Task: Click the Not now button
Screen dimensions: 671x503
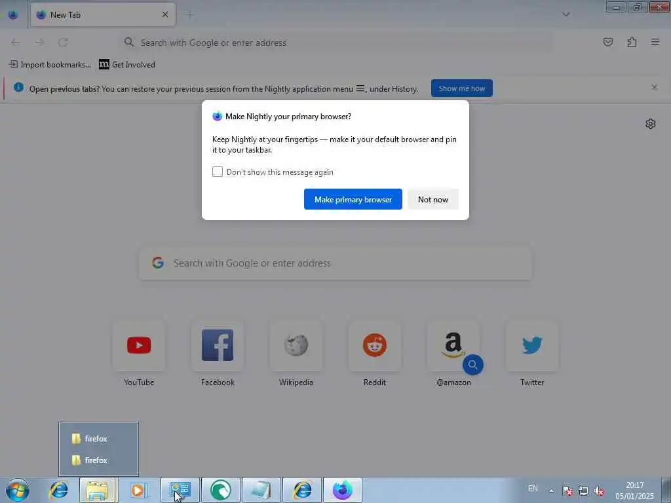Action: [433, 199]
